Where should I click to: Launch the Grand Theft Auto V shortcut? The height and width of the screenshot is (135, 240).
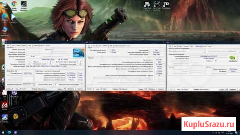click(147, 6)
